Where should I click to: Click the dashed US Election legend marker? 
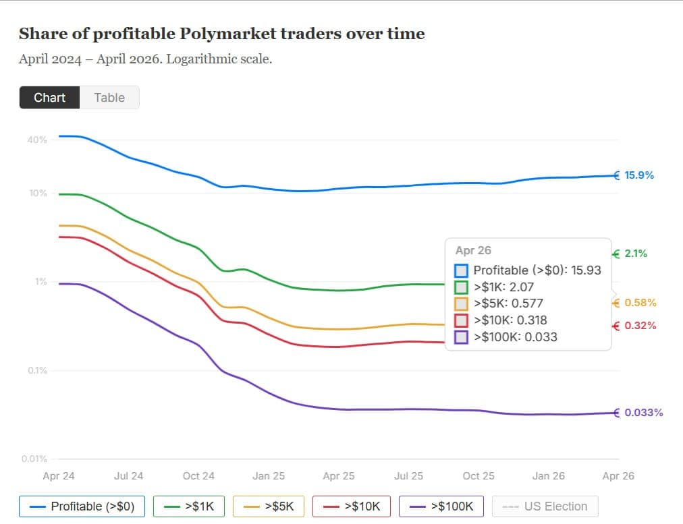coord(513,506)
